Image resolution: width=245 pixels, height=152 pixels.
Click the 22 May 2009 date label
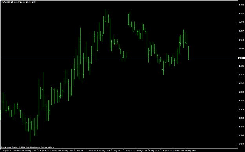tap(6, 150)
